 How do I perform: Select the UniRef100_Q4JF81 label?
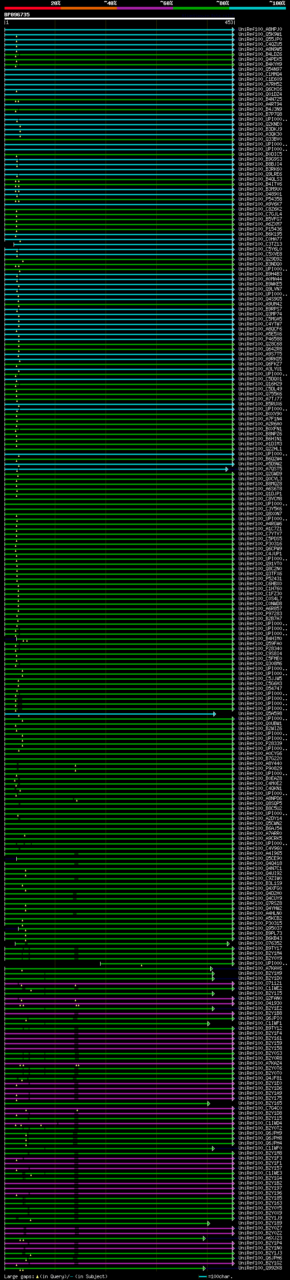tap(260, 1078)
